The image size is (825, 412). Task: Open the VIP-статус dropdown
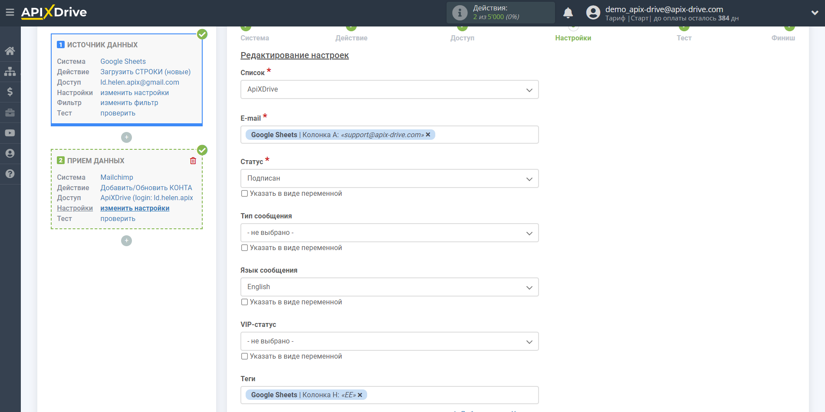(389, 341)
